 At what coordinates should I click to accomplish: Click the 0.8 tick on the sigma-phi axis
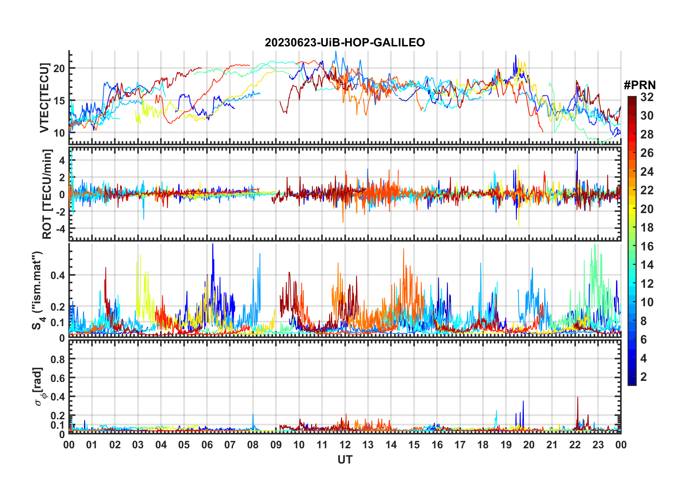point(58,359)
